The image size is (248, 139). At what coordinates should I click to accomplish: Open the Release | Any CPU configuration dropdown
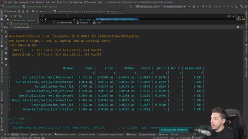148,7
